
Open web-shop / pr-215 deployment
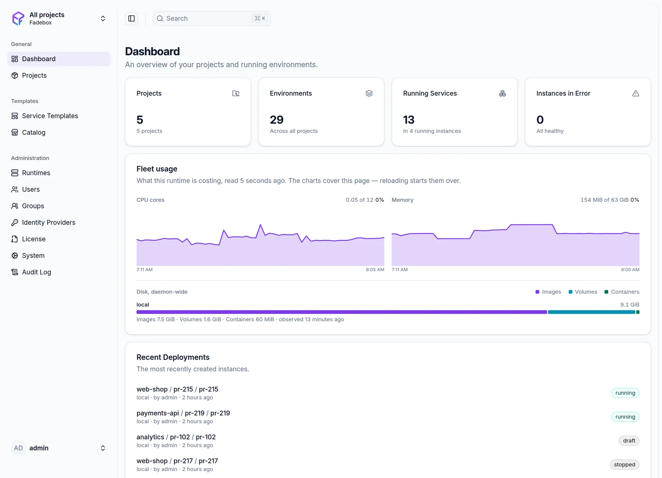[x=177, y=390]
